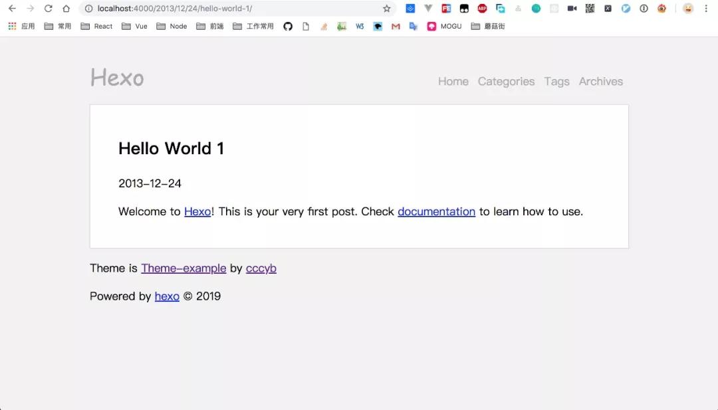The width and height of the screenshot is (718, 410).
Task: Open the 应用 apps shortcut
Action: 21,26
